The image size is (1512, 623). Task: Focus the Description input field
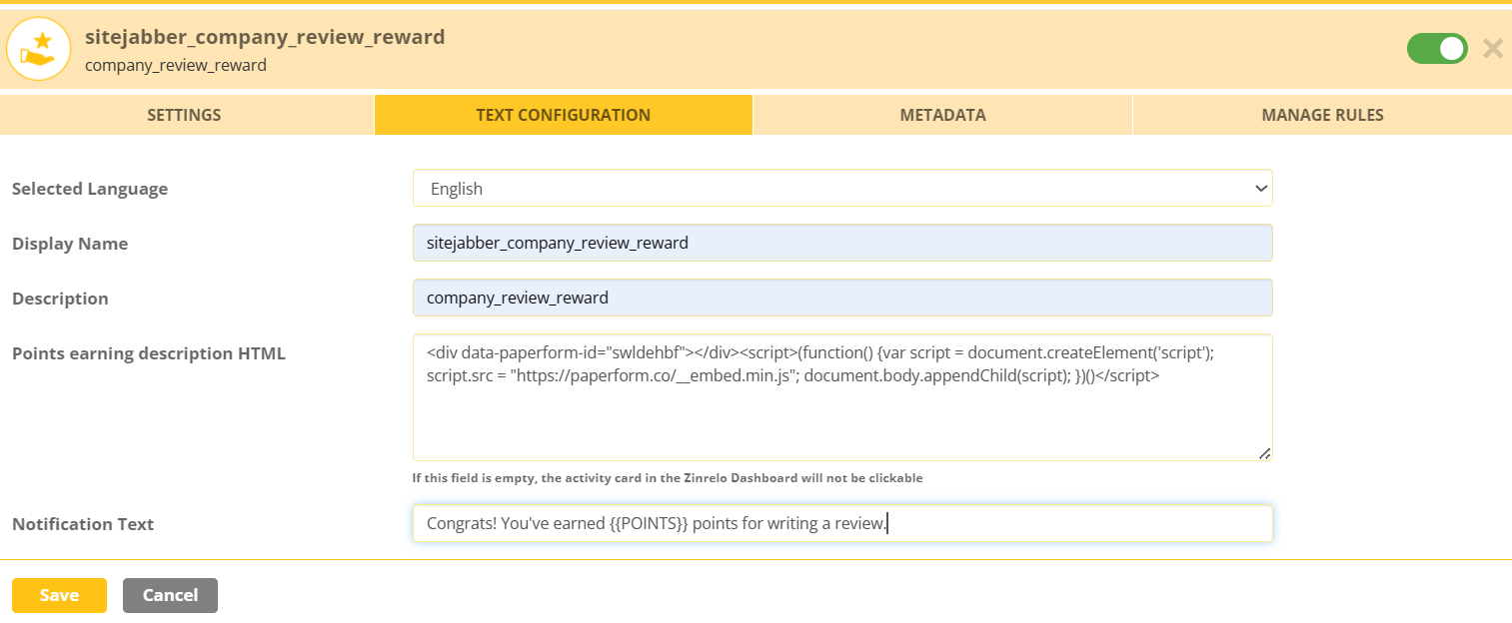tap(842, 298)
